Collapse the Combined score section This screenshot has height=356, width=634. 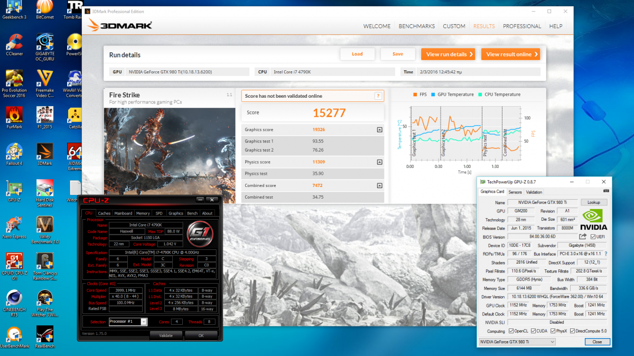(x=379, y=185)
